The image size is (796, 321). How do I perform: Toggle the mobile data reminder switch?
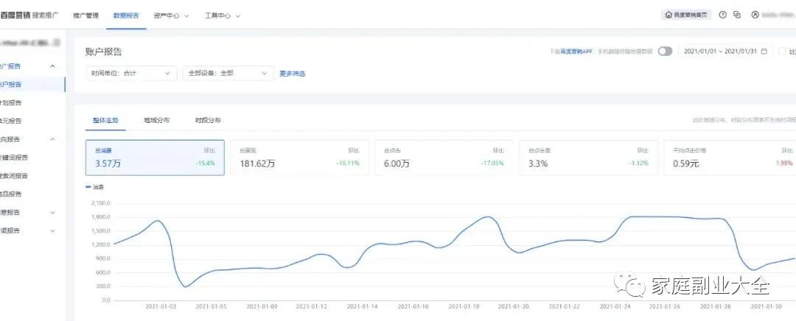665,52
